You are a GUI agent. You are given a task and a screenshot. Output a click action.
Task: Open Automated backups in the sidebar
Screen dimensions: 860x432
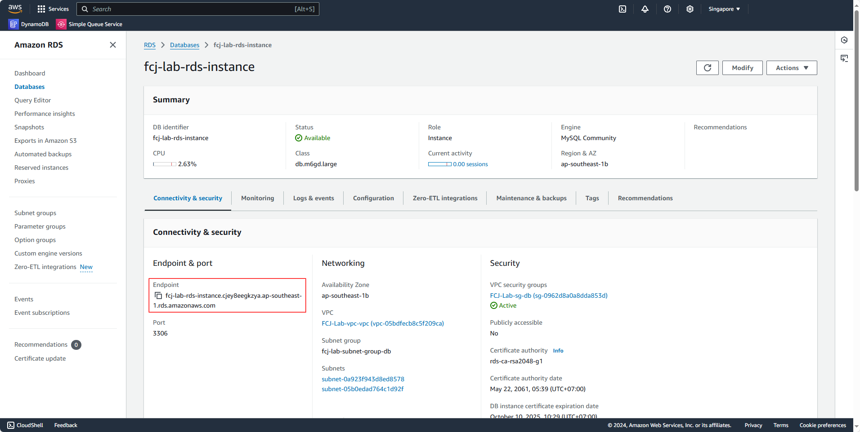pos(43,154)
